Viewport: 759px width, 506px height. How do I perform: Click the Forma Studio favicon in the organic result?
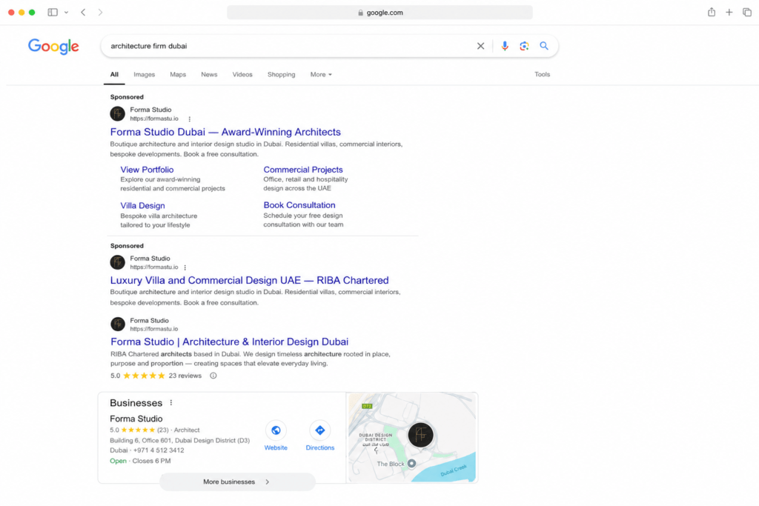point(118,324)
